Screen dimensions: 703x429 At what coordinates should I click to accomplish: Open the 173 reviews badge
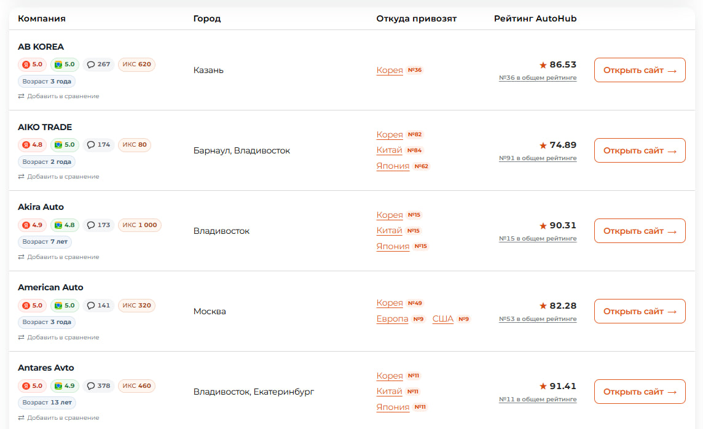coord(99,225)
